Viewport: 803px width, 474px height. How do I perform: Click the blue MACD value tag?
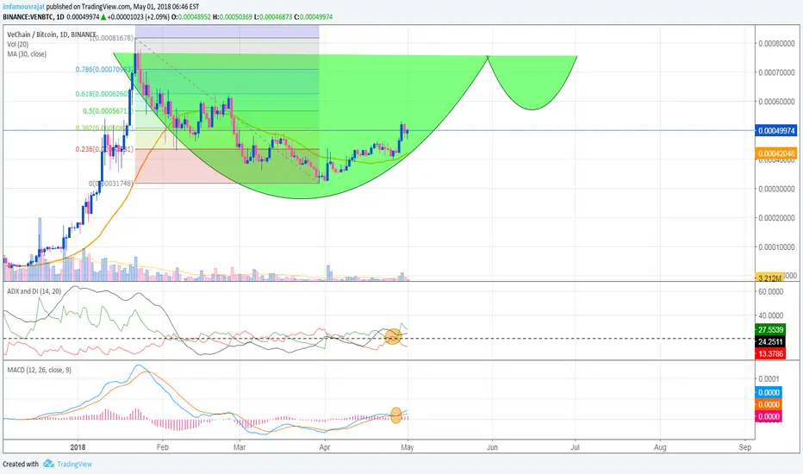tap(769, 392)
